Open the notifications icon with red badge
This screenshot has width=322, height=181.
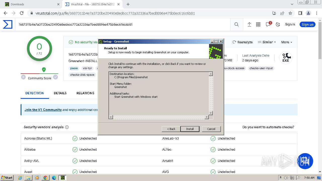coord(268,24)
